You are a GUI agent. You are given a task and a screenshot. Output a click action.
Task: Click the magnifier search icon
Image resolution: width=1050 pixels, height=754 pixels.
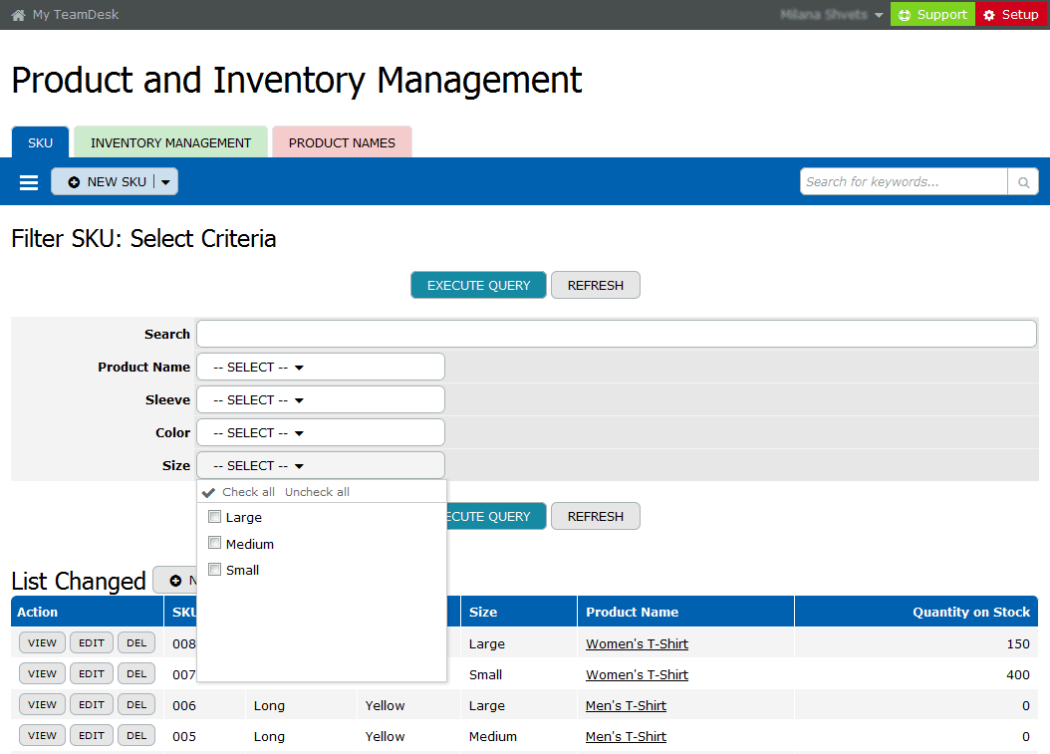point(1023,182)
